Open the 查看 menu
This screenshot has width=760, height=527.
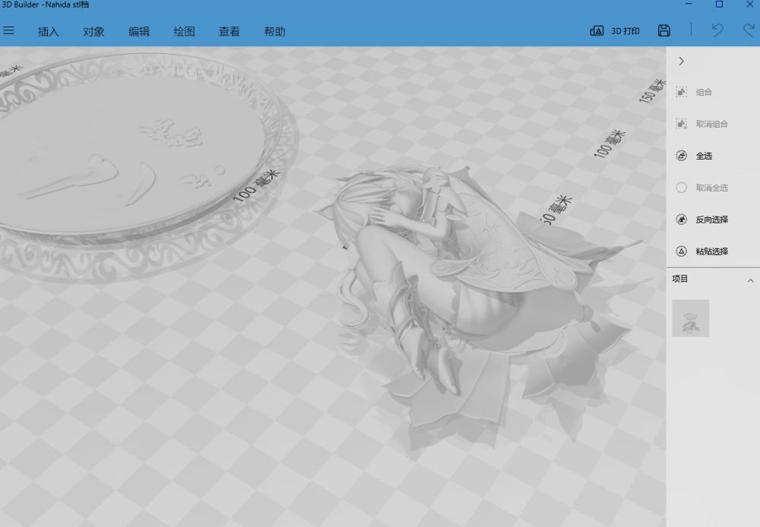point(230,31)
